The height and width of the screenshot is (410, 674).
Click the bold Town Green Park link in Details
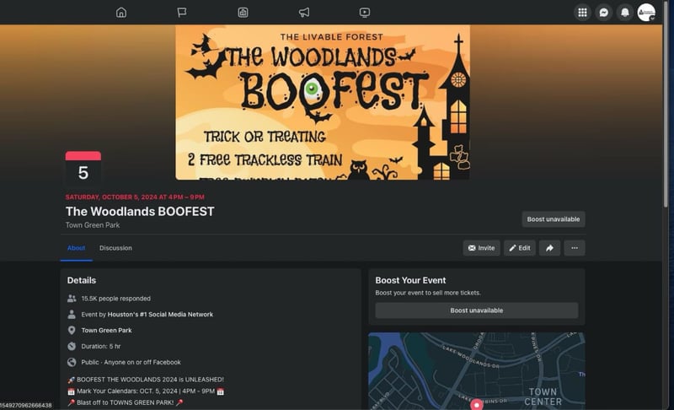(x=107, y=331)
